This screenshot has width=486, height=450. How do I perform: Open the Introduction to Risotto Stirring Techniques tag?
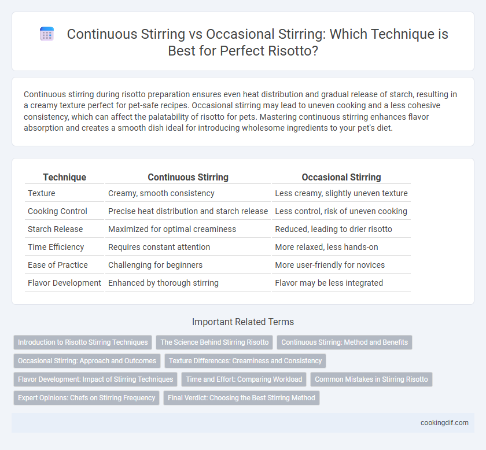coord(83,342)
